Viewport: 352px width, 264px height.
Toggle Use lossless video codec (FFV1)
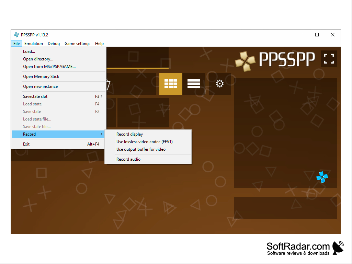[148, 142]
